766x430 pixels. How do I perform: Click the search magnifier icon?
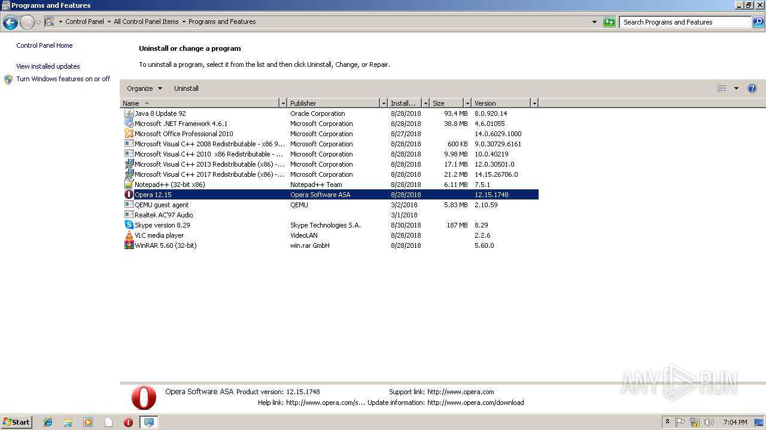758,22
